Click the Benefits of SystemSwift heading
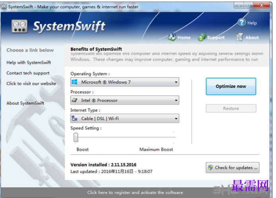Screen dimensions: 276x198 pyautogui.click(x=96, y=49)
